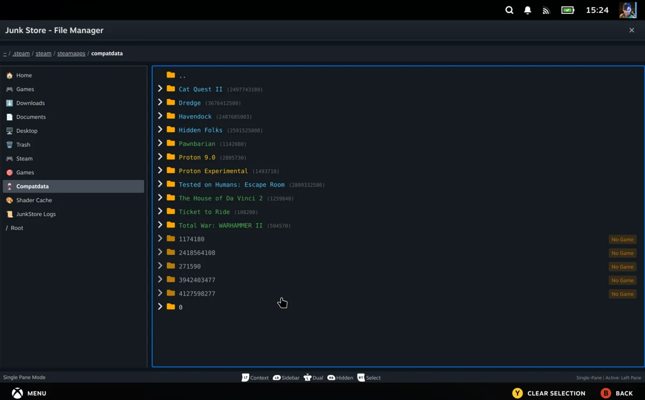This screenshot has width=645, height=400.
Task: Click the Dredge folder icon
Action: 171,102
